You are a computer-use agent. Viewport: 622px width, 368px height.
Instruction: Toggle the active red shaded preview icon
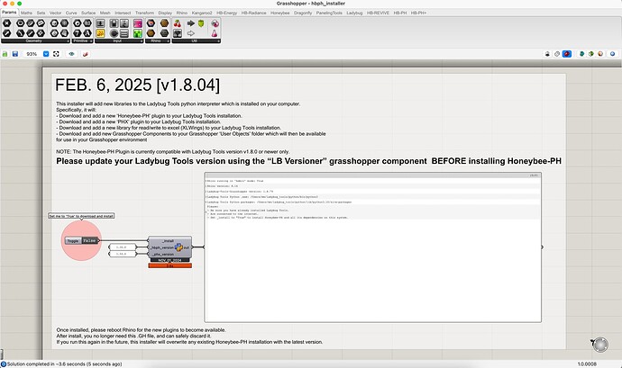(x=567, y=54)
